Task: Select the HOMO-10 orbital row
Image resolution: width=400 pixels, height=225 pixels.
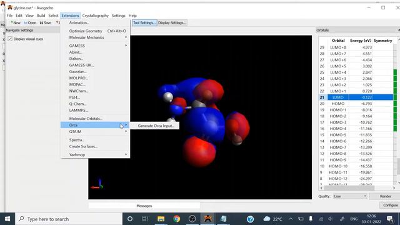Action: [356, 166]
